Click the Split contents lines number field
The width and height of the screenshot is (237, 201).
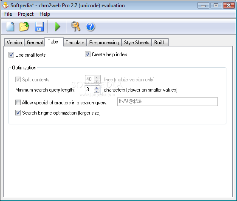click(x=90, y=79)
